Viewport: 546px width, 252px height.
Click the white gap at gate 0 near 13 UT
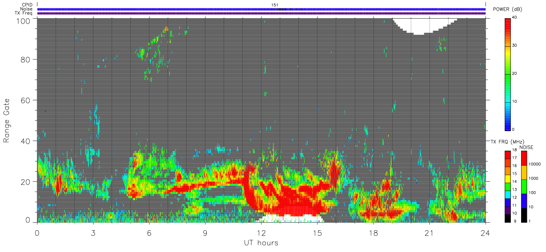click(290, 218)
